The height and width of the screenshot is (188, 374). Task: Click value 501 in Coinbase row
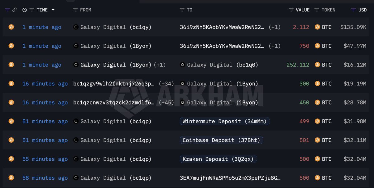[304, 140]
